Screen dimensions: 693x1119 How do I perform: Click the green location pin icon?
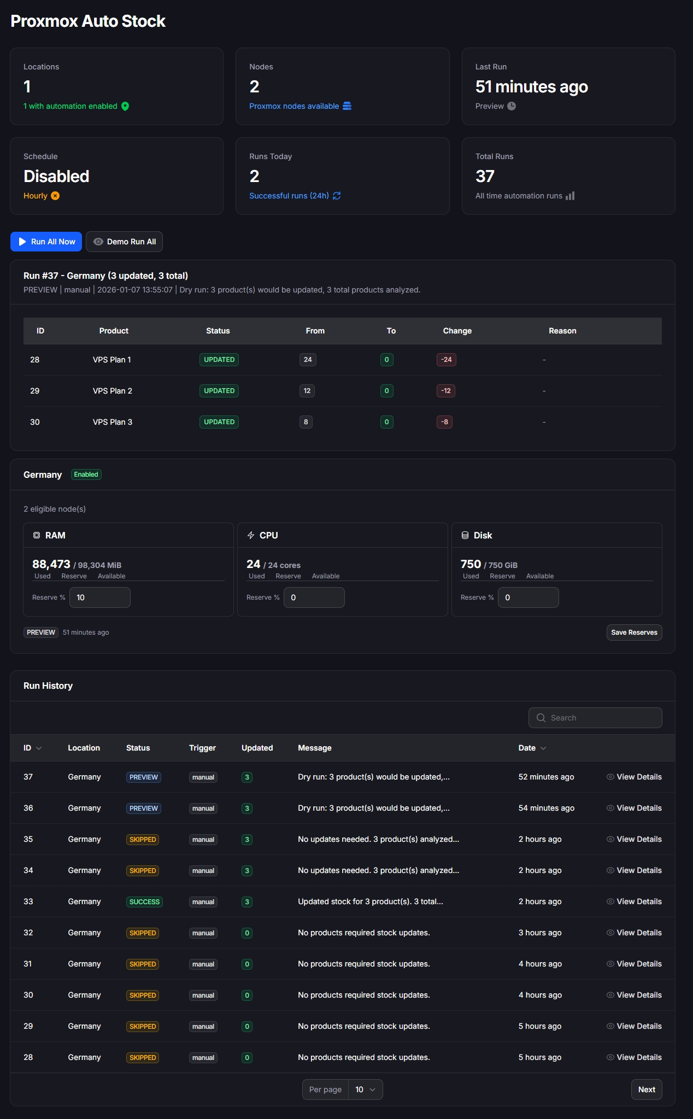point(125,106)
